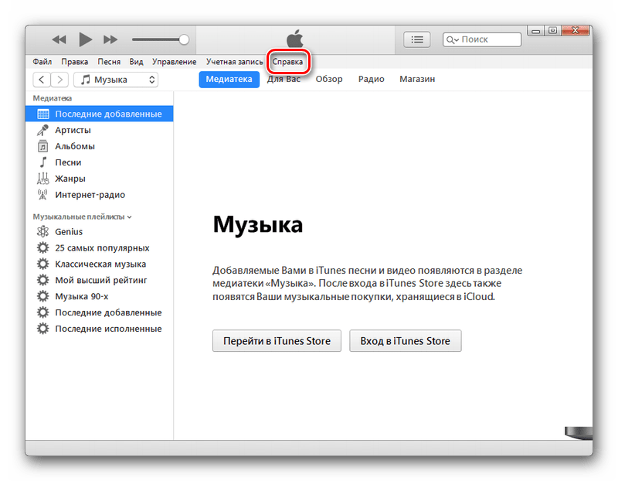Collapse the Музыкальные плейлисты section
The image size is (618, 481).
point(129,217)
